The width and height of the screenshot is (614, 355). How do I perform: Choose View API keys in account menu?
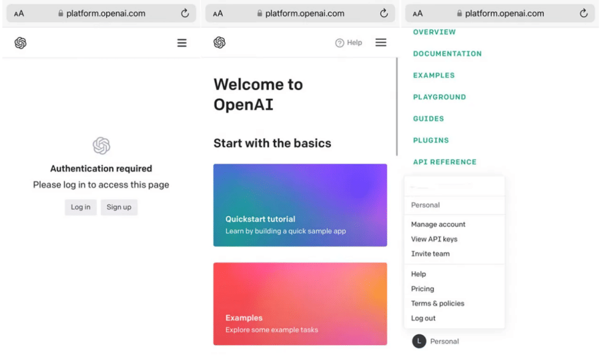[434, 239]
